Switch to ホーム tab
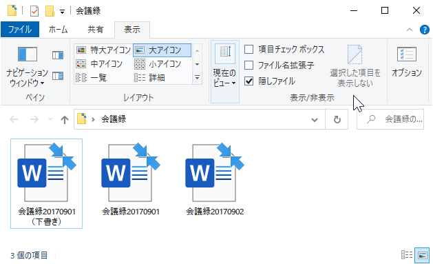This screenshot has height=264, width=433. 58,30
